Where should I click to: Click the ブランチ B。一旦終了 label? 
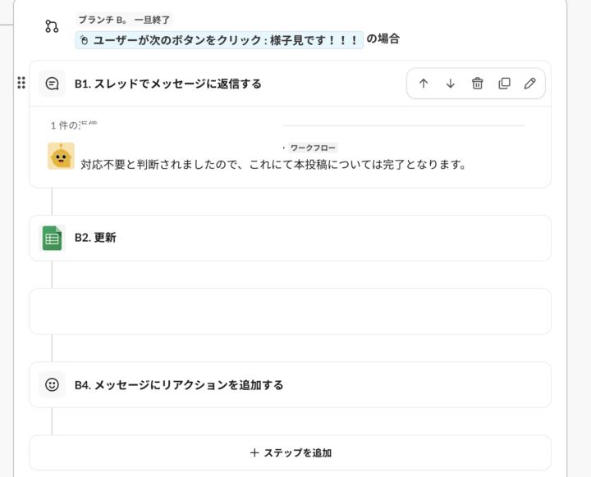click(x=125, y=19)
